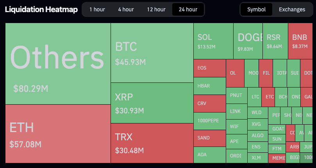
Task: Open the ETH $57.08M liquidation tile
Action: tap(58, 134)
